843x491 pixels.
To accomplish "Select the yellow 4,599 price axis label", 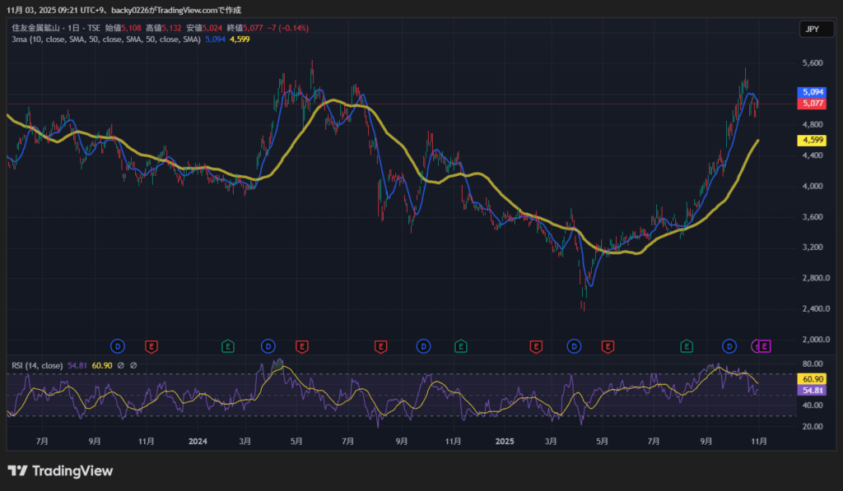I will click(812, 141).
